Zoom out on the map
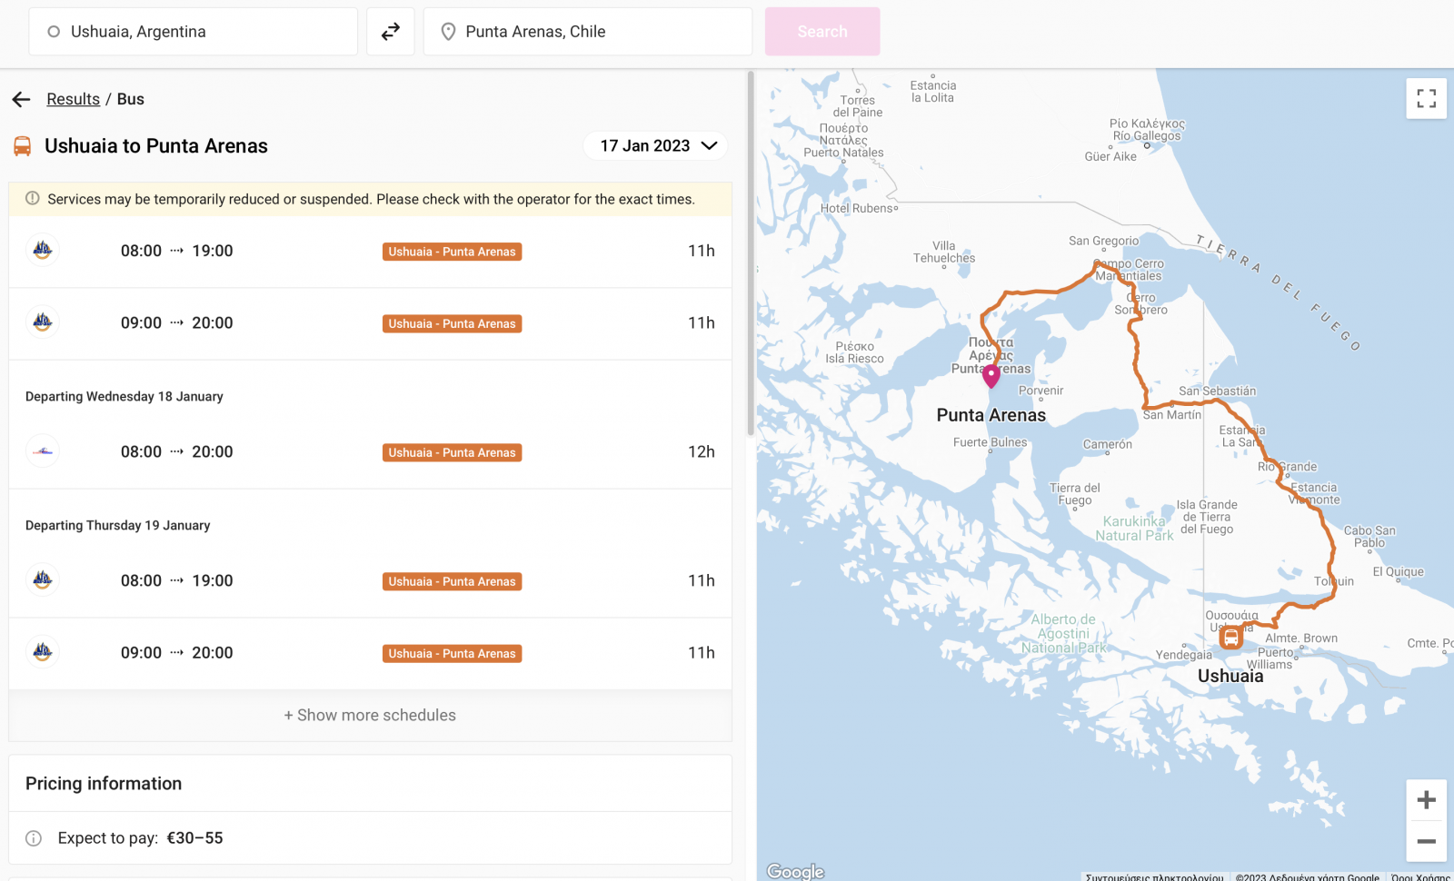This screenshot has height=881, width=1454. pos(1426,841)
